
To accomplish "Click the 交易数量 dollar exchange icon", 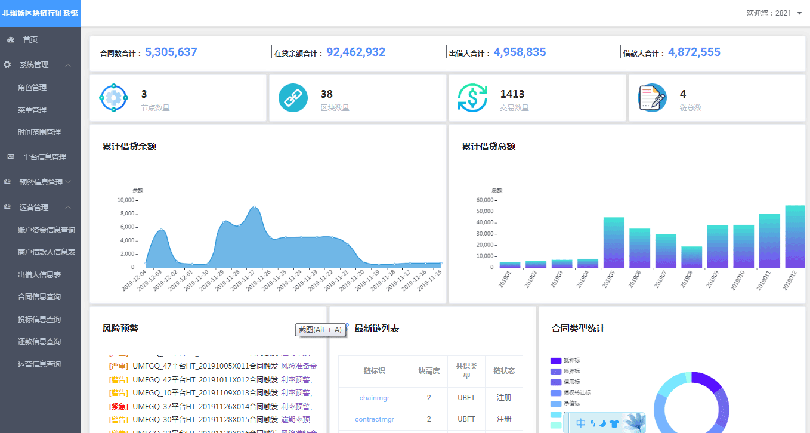I will 472,98.
